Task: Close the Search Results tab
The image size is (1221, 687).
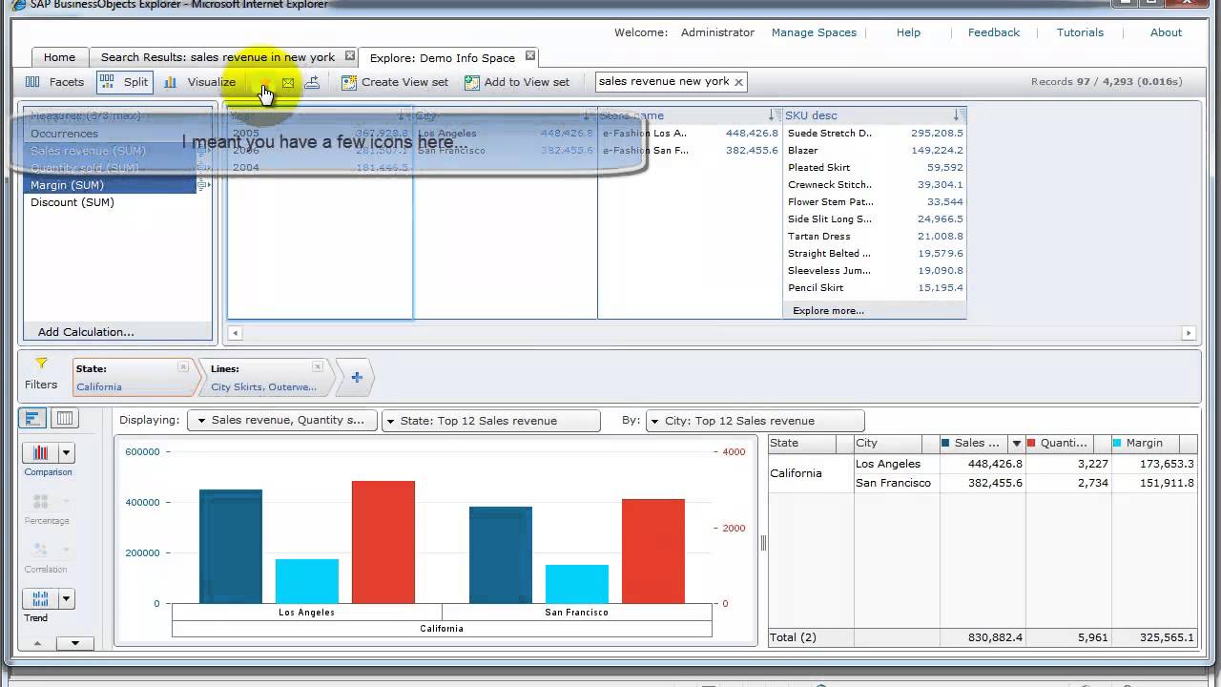Action: (x=350, y=56)
